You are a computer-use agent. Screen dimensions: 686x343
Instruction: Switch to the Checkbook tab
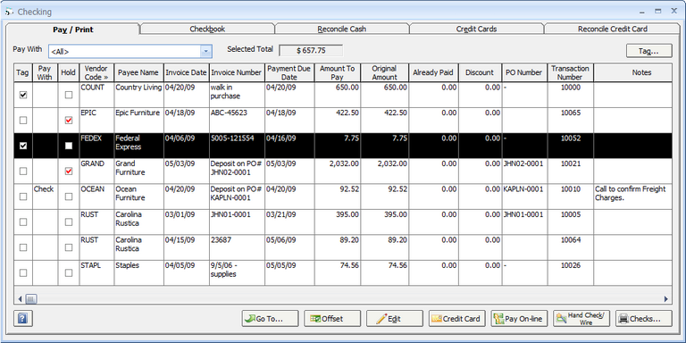pos(207,29)
